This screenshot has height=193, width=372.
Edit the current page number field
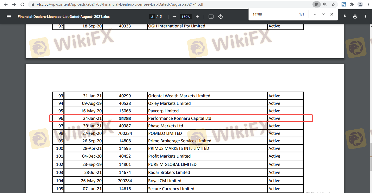(x=152, y=17)
